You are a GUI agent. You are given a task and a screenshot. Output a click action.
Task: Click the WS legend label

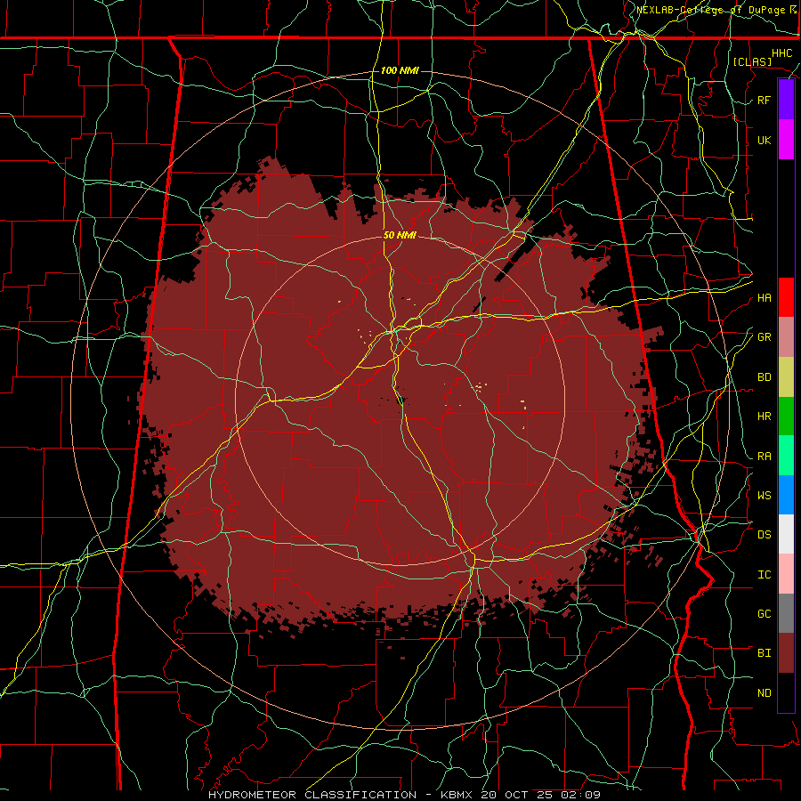(x=765, y=495)
